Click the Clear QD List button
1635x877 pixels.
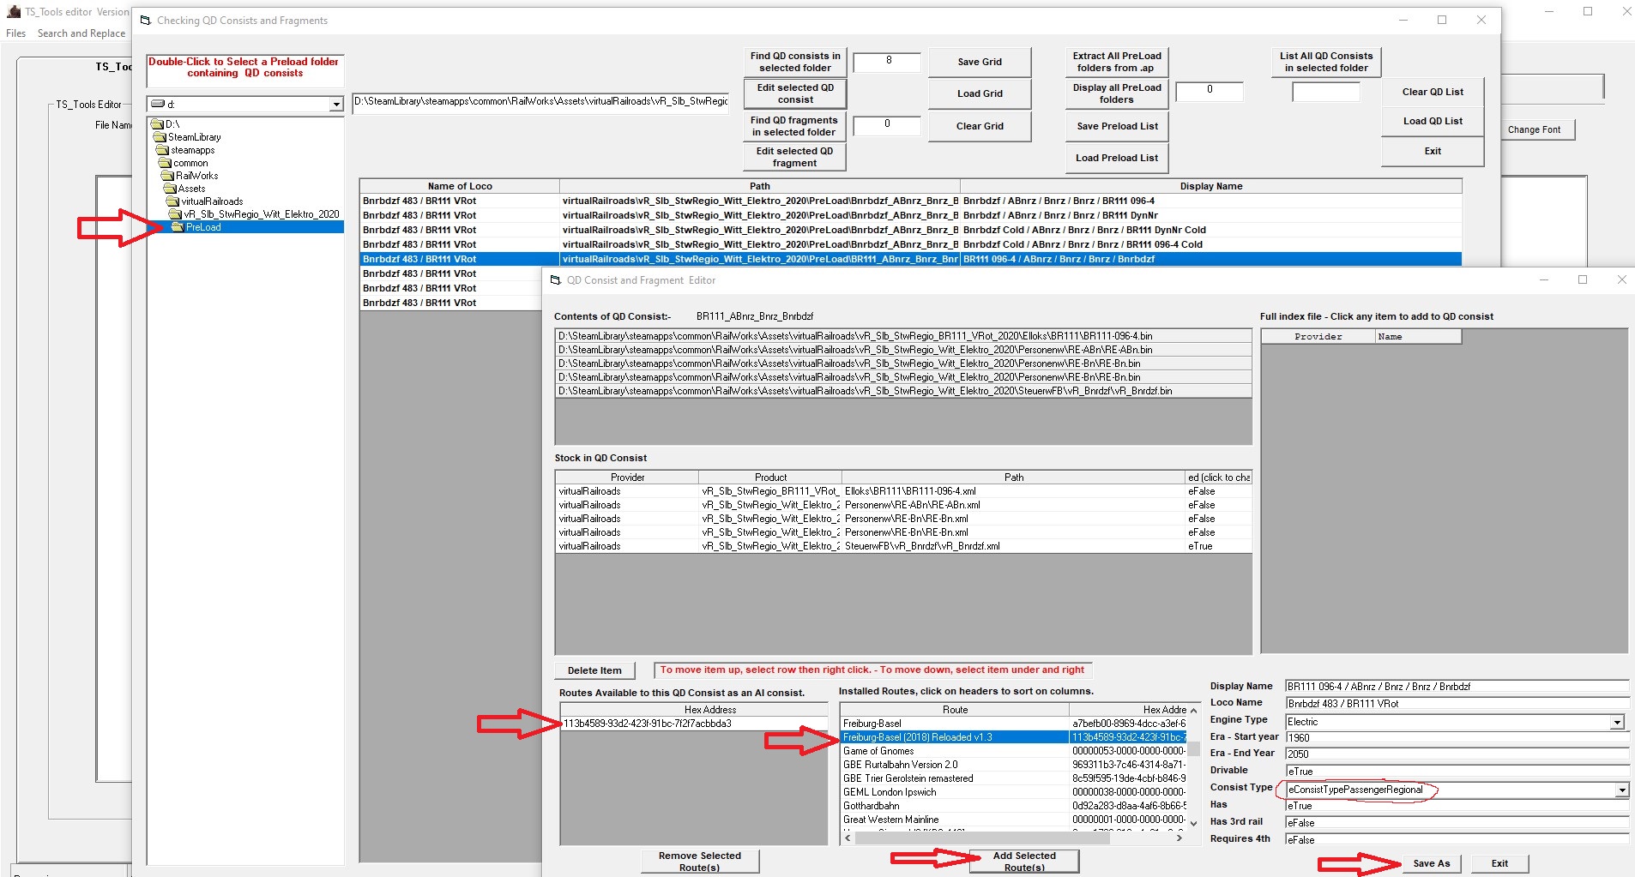(1433, 92)
